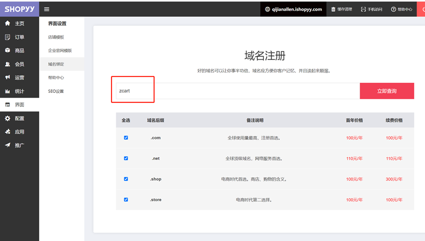Click the configuration (配置) gear icon
425x241 pixels.
7,118
